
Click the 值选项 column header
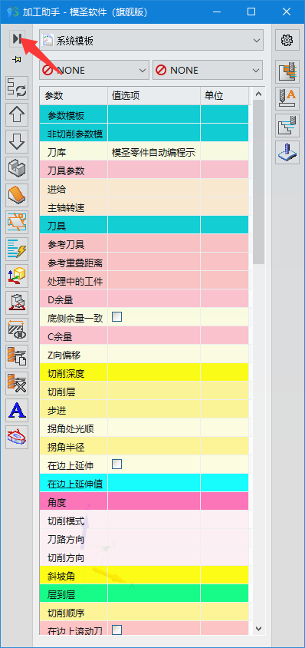click(154, 95)
